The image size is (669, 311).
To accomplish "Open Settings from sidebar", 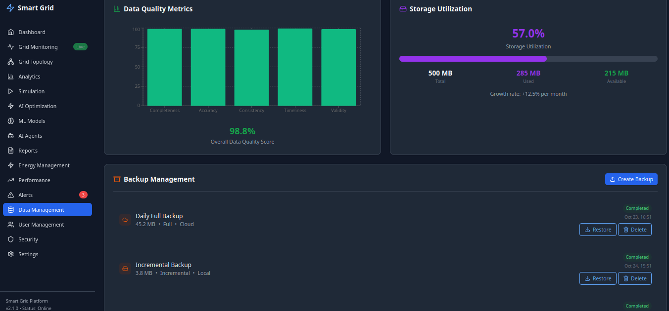I will pyautogui.click(x=48, y=254).
